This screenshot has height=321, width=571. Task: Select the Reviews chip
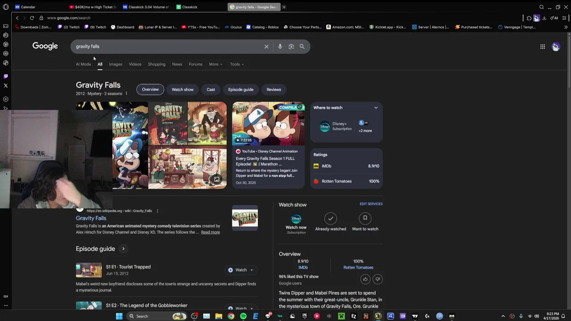(x=274, y=90)
